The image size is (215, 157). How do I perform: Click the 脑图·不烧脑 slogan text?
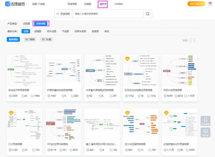tap(39, 4)
